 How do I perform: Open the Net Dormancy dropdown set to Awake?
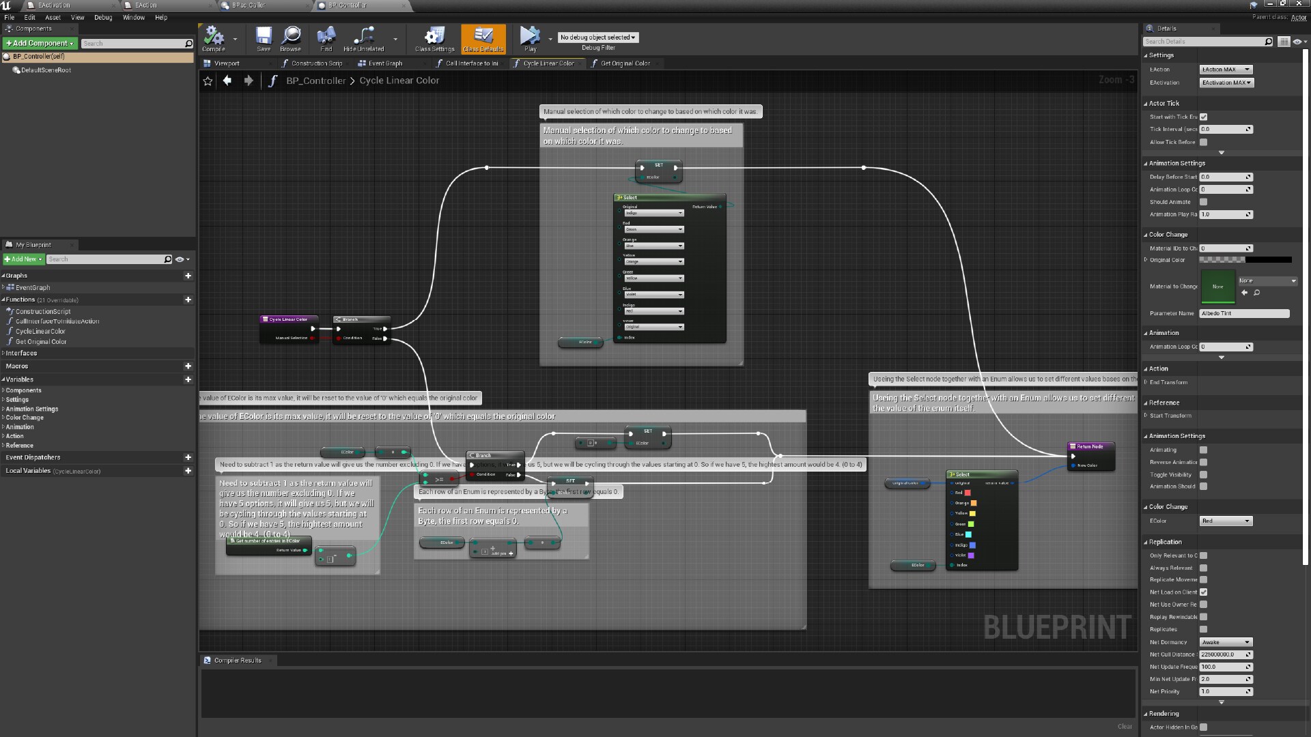point(1225,641)
